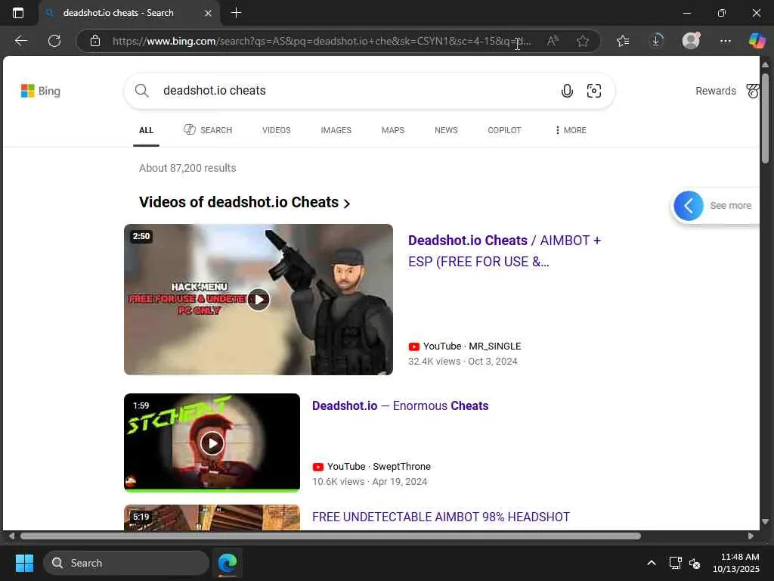This screenshot has width=774, height=581.
Task: Expand the MORE options menu
Action: (x=571, y=130)
